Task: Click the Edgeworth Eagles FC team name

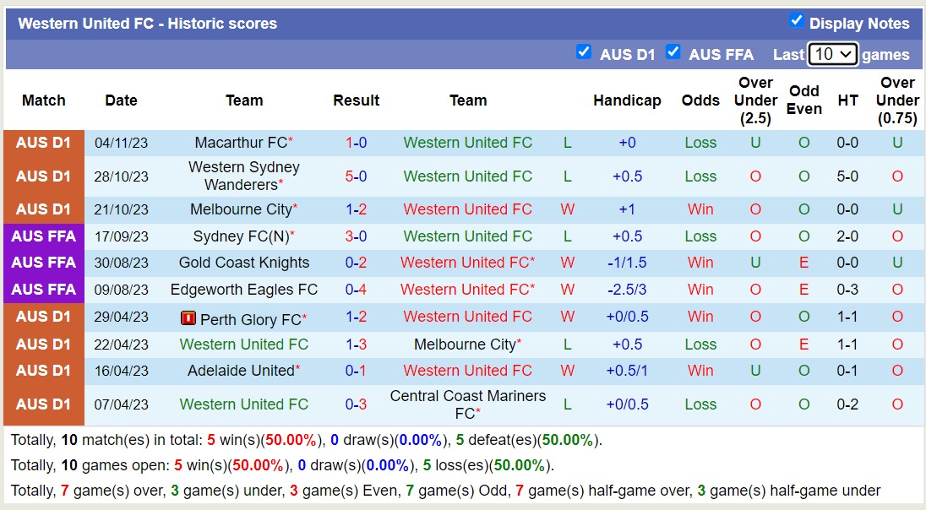Action: tap(244, 290)
